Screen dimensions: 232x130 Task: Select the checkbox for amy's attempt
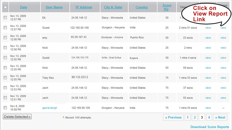click(5, 37)
